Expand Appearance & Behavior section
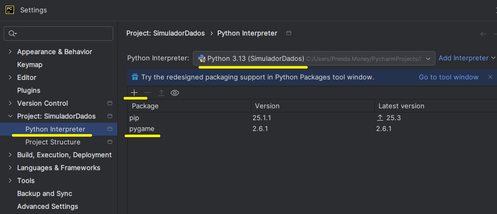497x214 pixels. (10, 52)
